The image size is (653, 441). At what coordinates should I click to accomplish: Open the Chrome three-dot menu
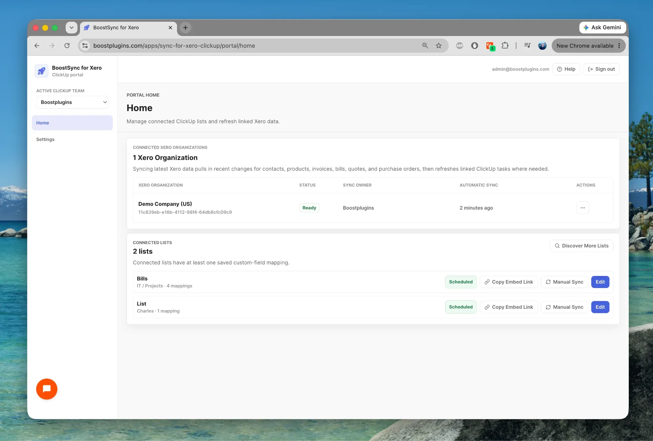[x=619, y=46]
